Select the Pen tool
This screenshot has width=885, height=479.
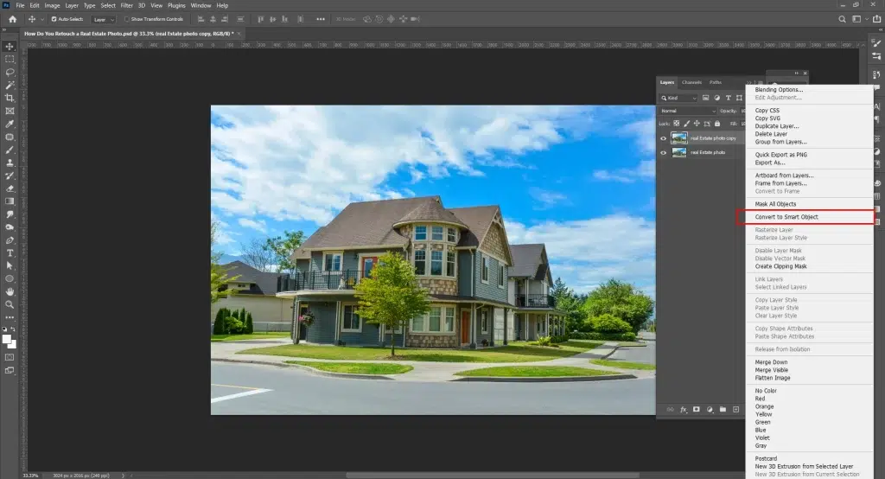10,240
